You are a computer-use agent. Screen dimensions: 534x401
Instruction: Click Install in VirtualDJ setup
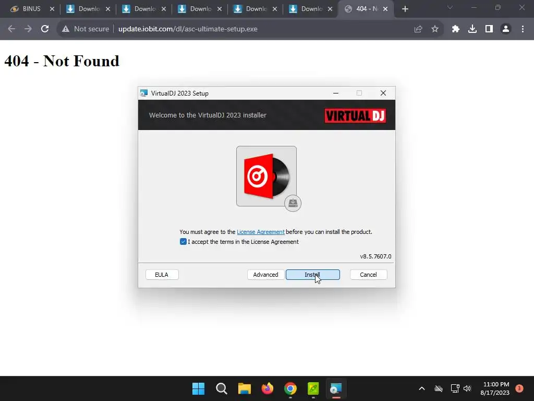click(x=313, y=275)
